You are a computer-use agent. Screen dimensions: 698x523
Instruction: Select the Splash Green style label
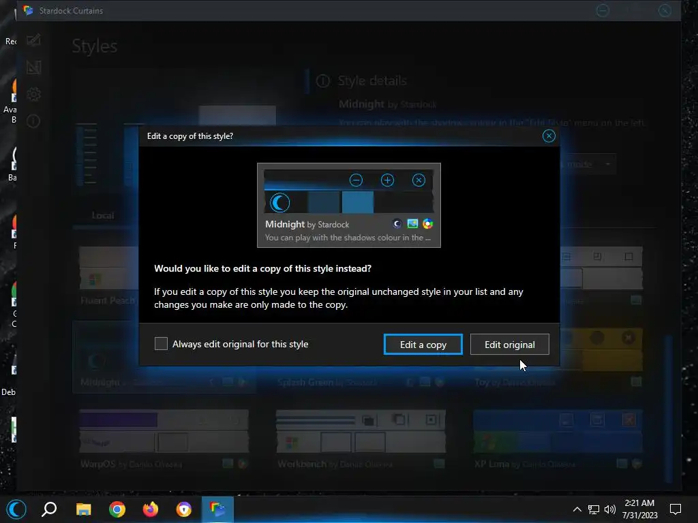(327, 382)
